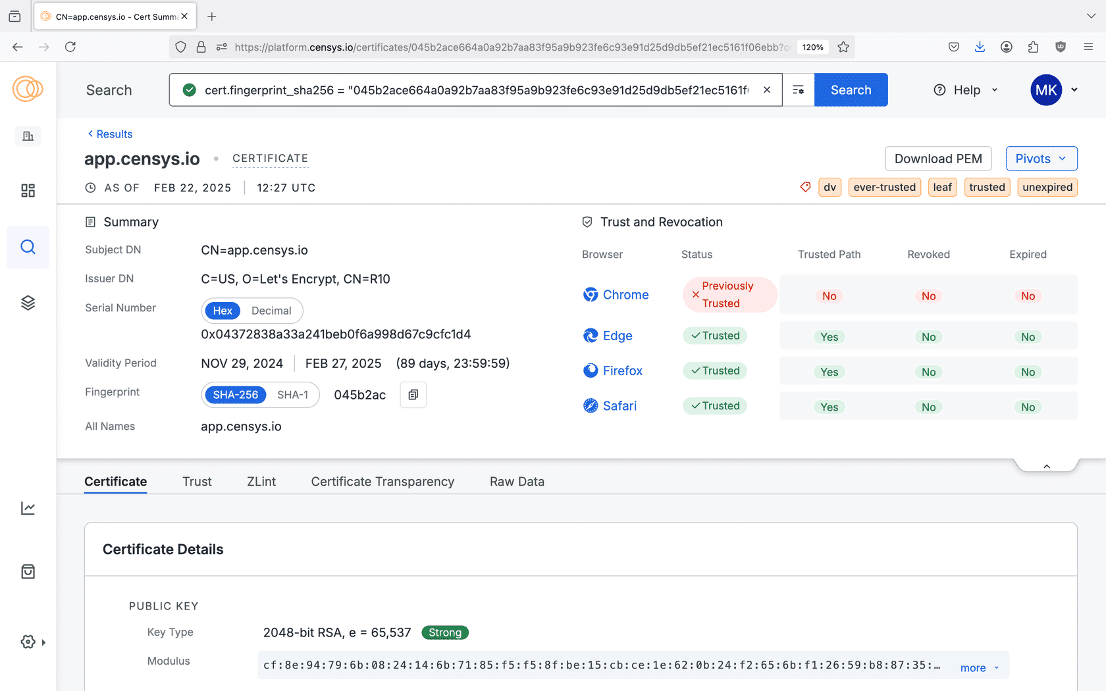Image resolution: width=1106 pixels, height=691 pixels.
Task: Open the MK user account menu
Action: 1054,90
